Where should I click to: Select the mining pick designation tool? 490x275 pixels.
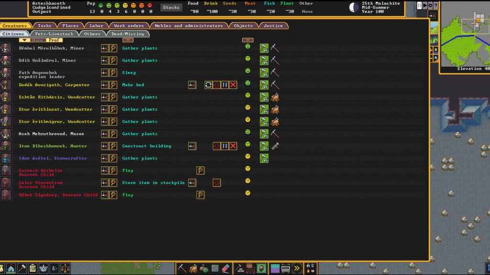181,268
